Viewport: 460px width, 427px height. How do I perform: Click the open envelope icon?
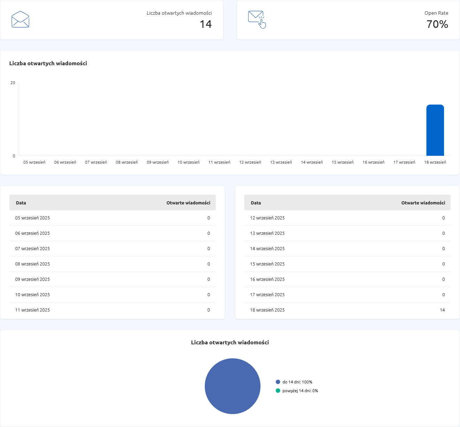(20, 20)
